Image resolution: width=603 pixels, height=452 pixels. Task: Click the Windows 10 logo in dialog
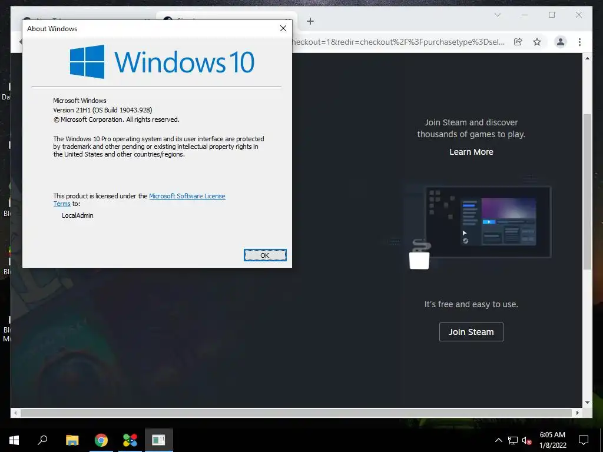pos(162,61)
